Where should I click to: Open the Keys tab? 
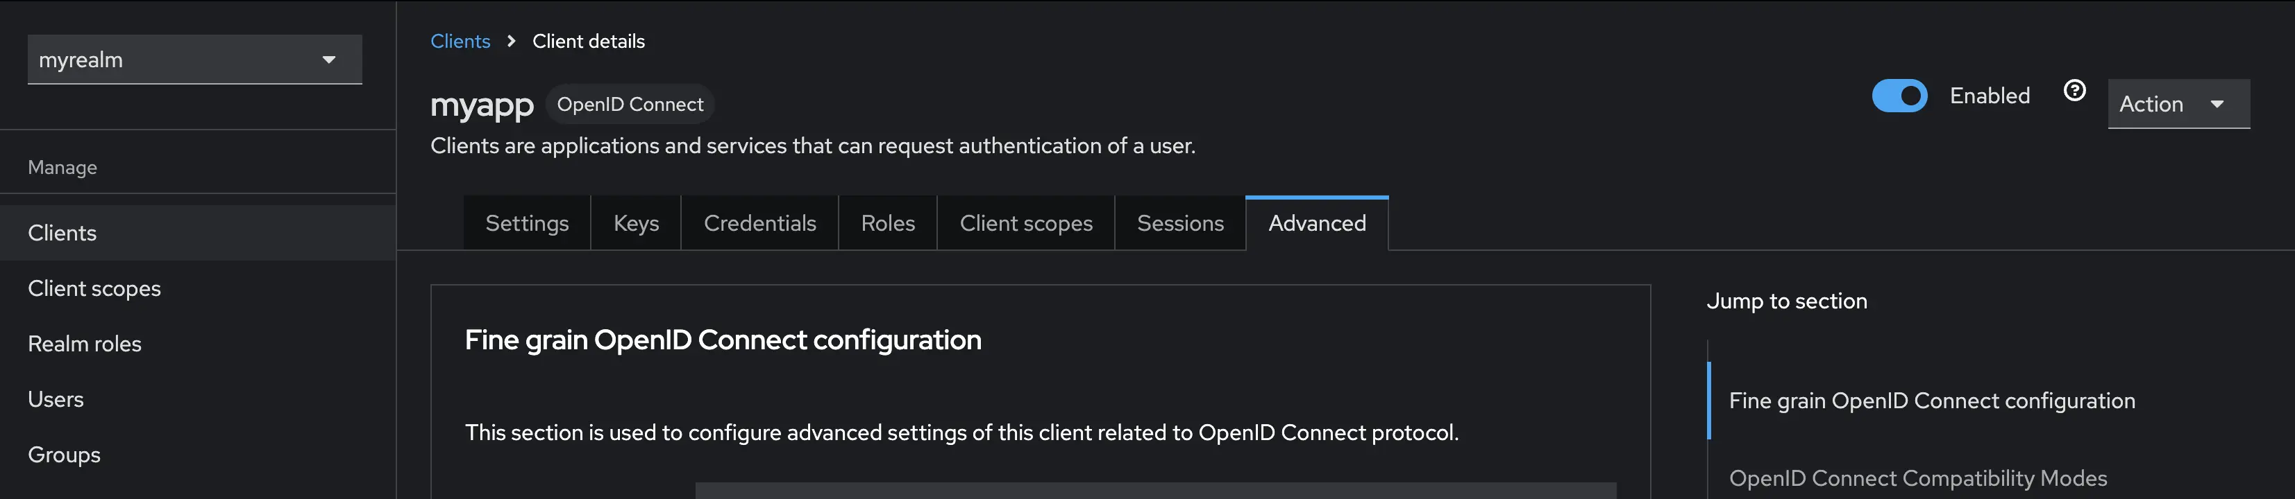[x=635, y=223]
